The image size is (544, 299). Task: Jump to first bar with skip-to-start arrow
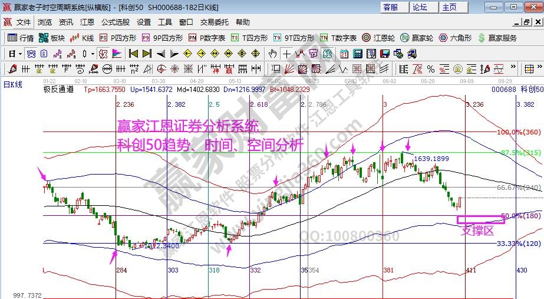click(133, 54)
